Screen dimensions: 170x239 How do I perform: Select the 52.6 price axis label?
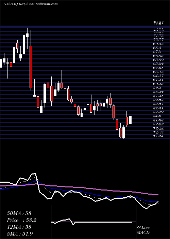click(157, 115)
